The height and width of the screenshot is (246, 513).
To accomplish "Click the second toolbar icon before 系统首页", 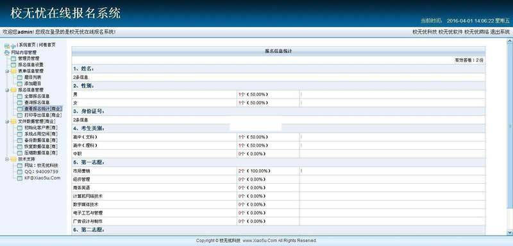I will [13, 46].
